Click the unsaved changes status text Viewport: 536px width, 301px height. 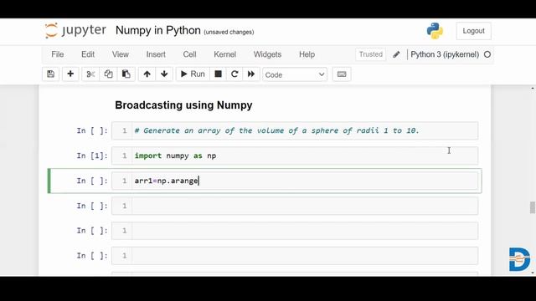click(229, 32)
